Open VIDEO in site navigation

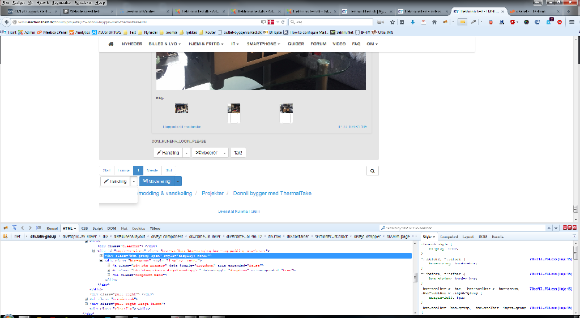(339, 44)
